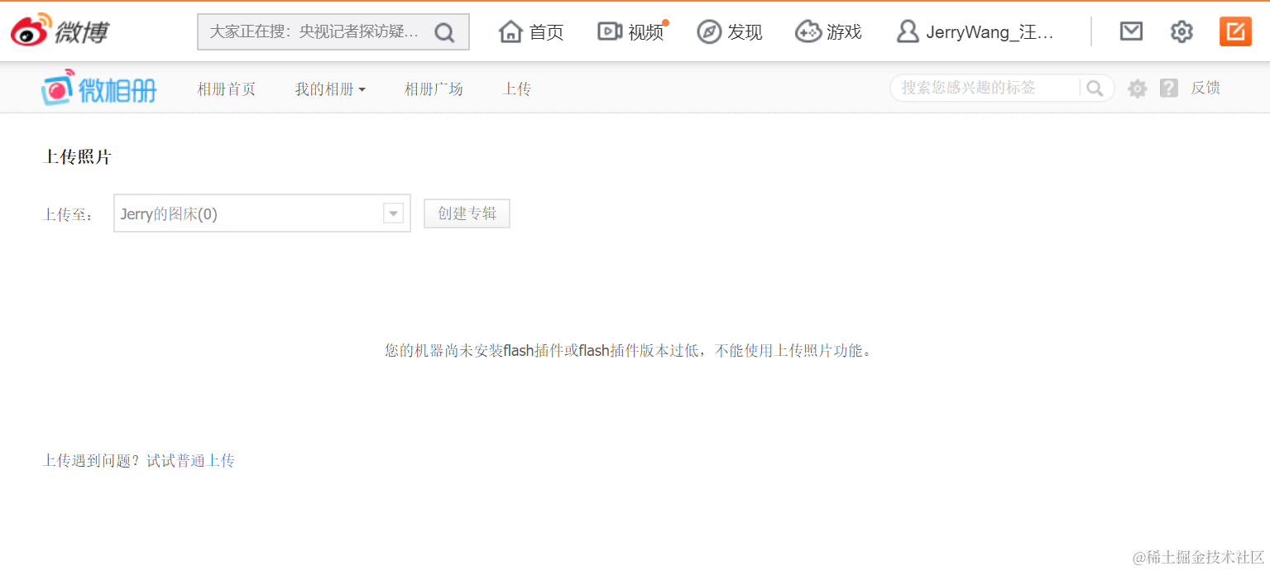Click the 上传至： label
The height and width of the screenshot is (571, 1270).
pyautogui.click(x=68, y=215)
